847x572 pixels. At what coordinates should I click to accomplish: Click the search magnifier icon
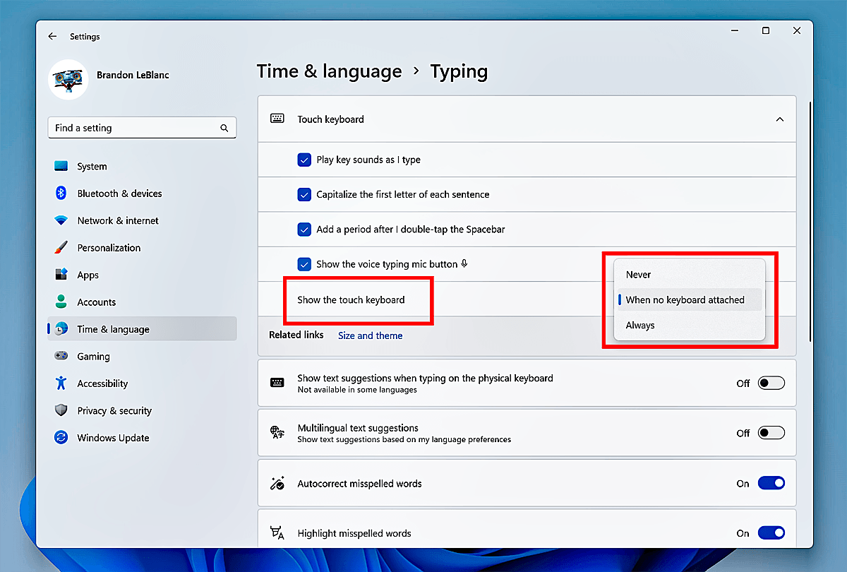[x=224, y=128]
